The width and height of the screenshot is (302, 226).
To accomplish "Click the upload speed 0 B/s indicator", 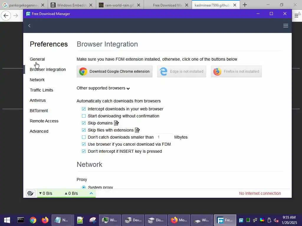I will point(71,193).
